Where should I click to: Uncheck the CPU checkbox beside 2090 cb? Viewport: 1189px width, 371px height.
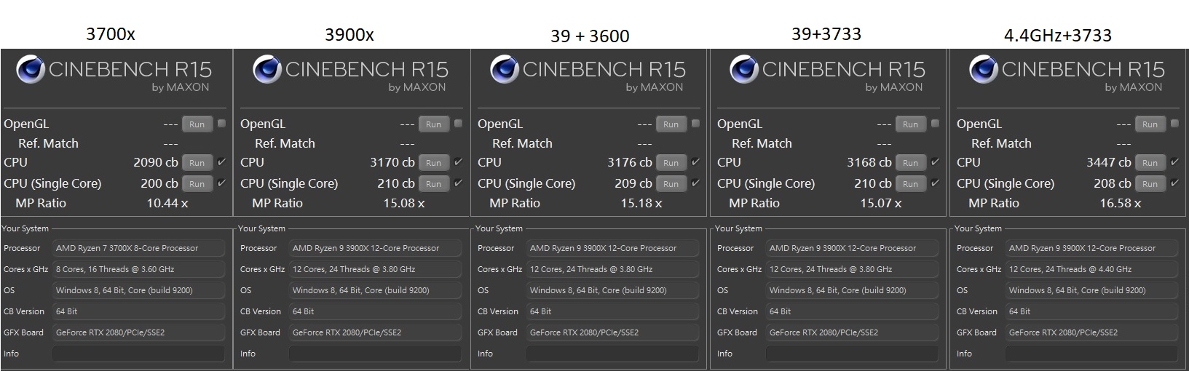pos(221,162)
